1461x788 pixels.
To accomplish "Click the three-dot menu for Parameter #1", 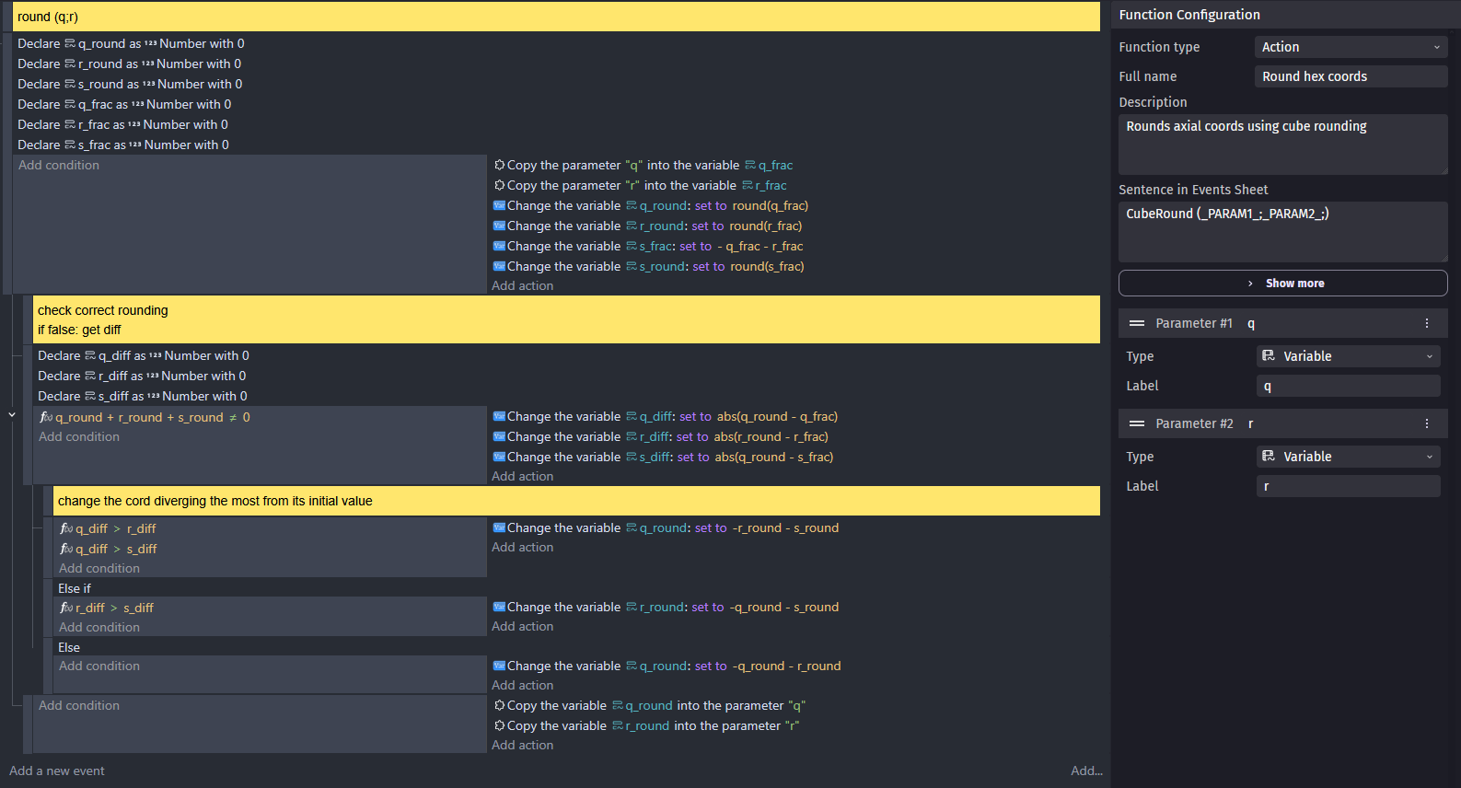I will tap(1426, 323).
